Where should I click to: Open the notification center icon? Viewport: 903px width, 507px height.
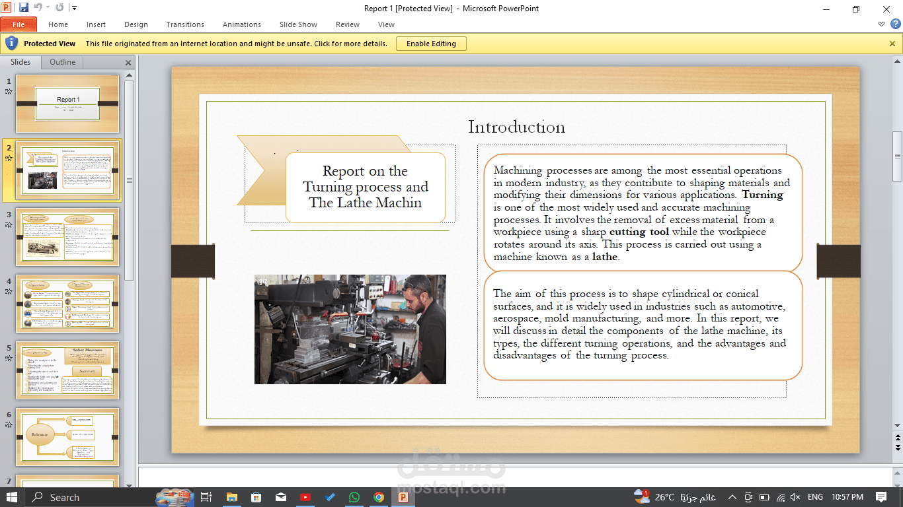pos(881,497)
